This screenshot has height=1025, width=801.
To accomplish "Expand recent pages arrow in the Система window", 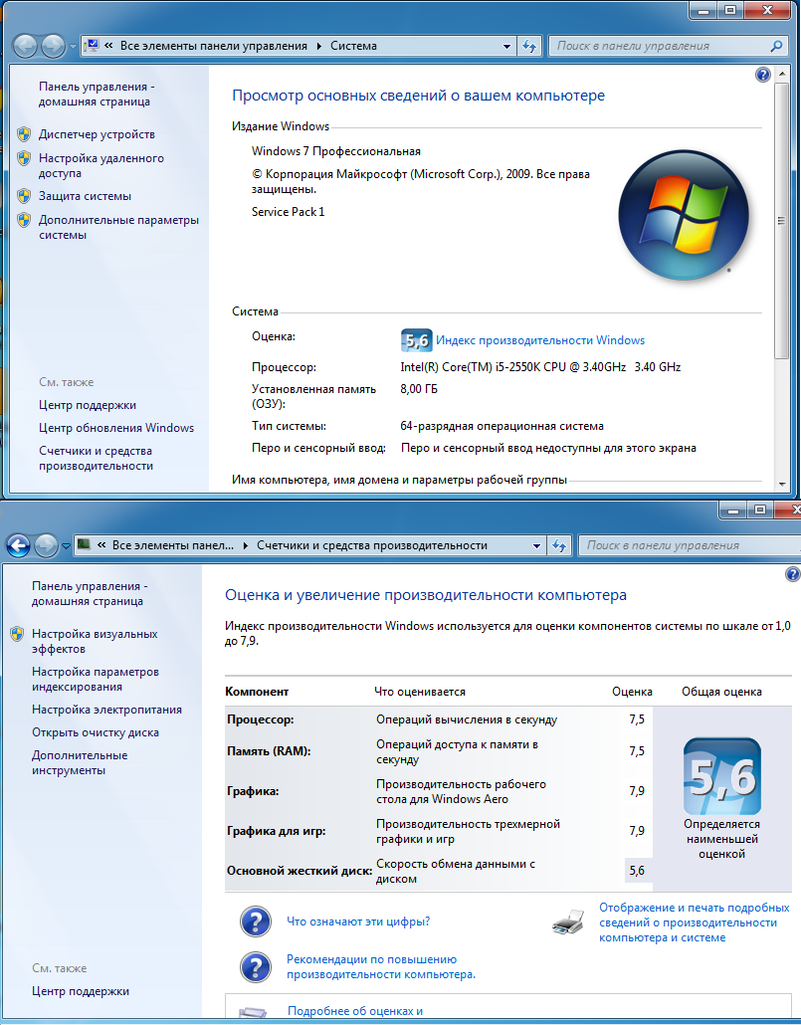I will 73,46.
